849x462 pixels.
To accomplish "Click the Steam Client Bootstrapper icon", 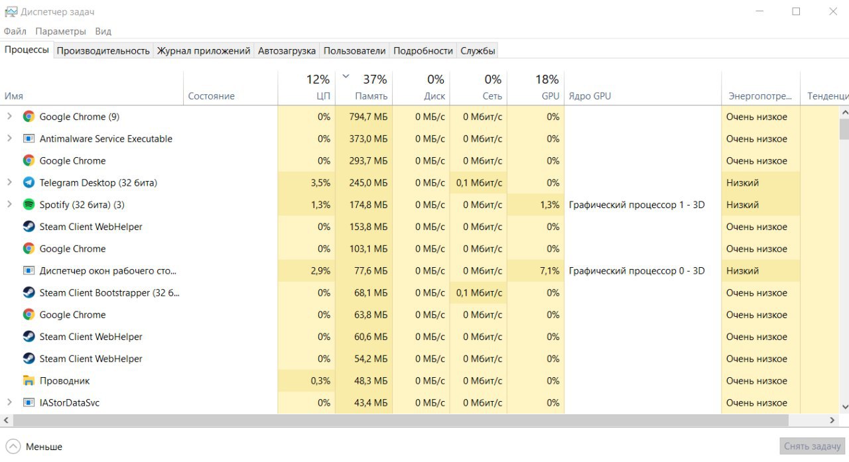I will [x=29, y=292].
